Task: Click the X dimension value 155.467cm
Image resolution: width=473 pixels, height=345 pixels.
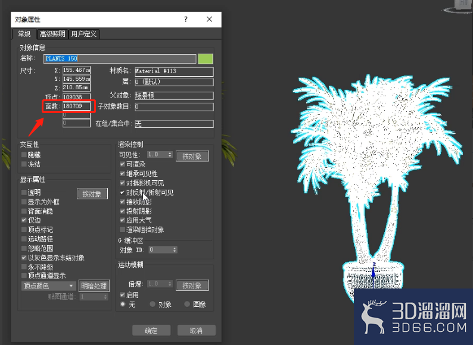Action: [x=76, y=70]
